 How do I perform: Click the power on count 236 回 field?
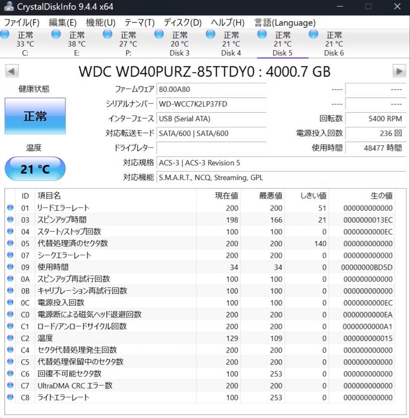tap(376, 133)
